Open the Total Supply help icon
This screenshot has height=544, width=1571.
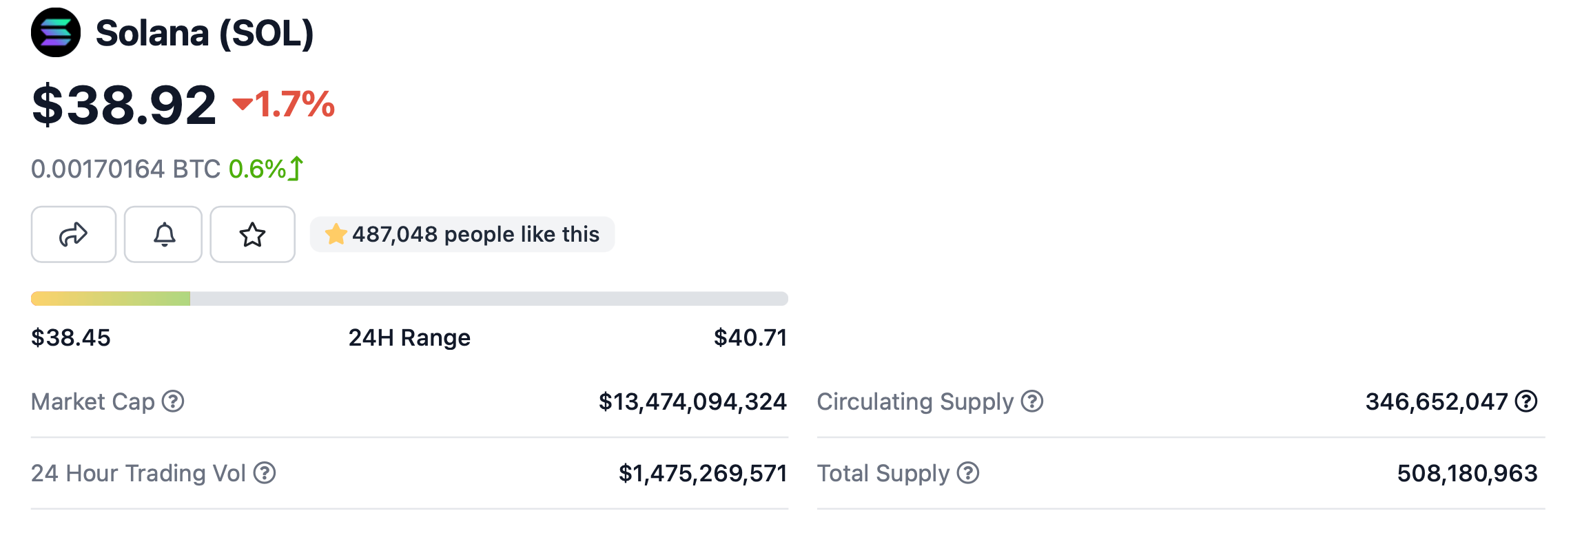(968, 473)
